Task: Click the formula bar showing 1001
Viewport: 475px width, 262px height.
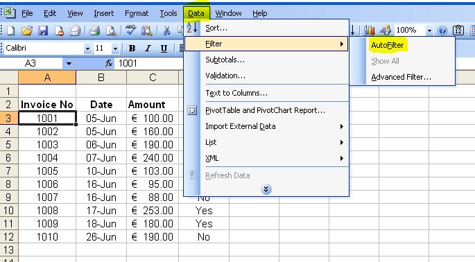Action: 148,64
